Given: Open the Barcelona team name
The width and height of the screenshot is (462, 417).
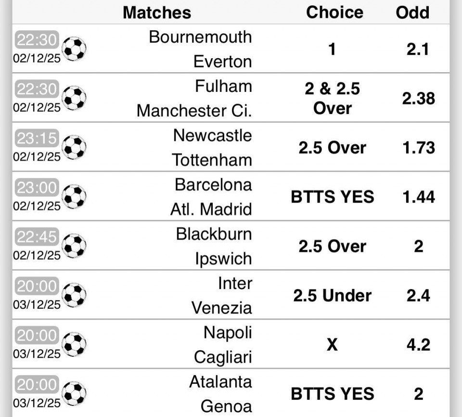Looking at the screenshot, I should 213,185.
